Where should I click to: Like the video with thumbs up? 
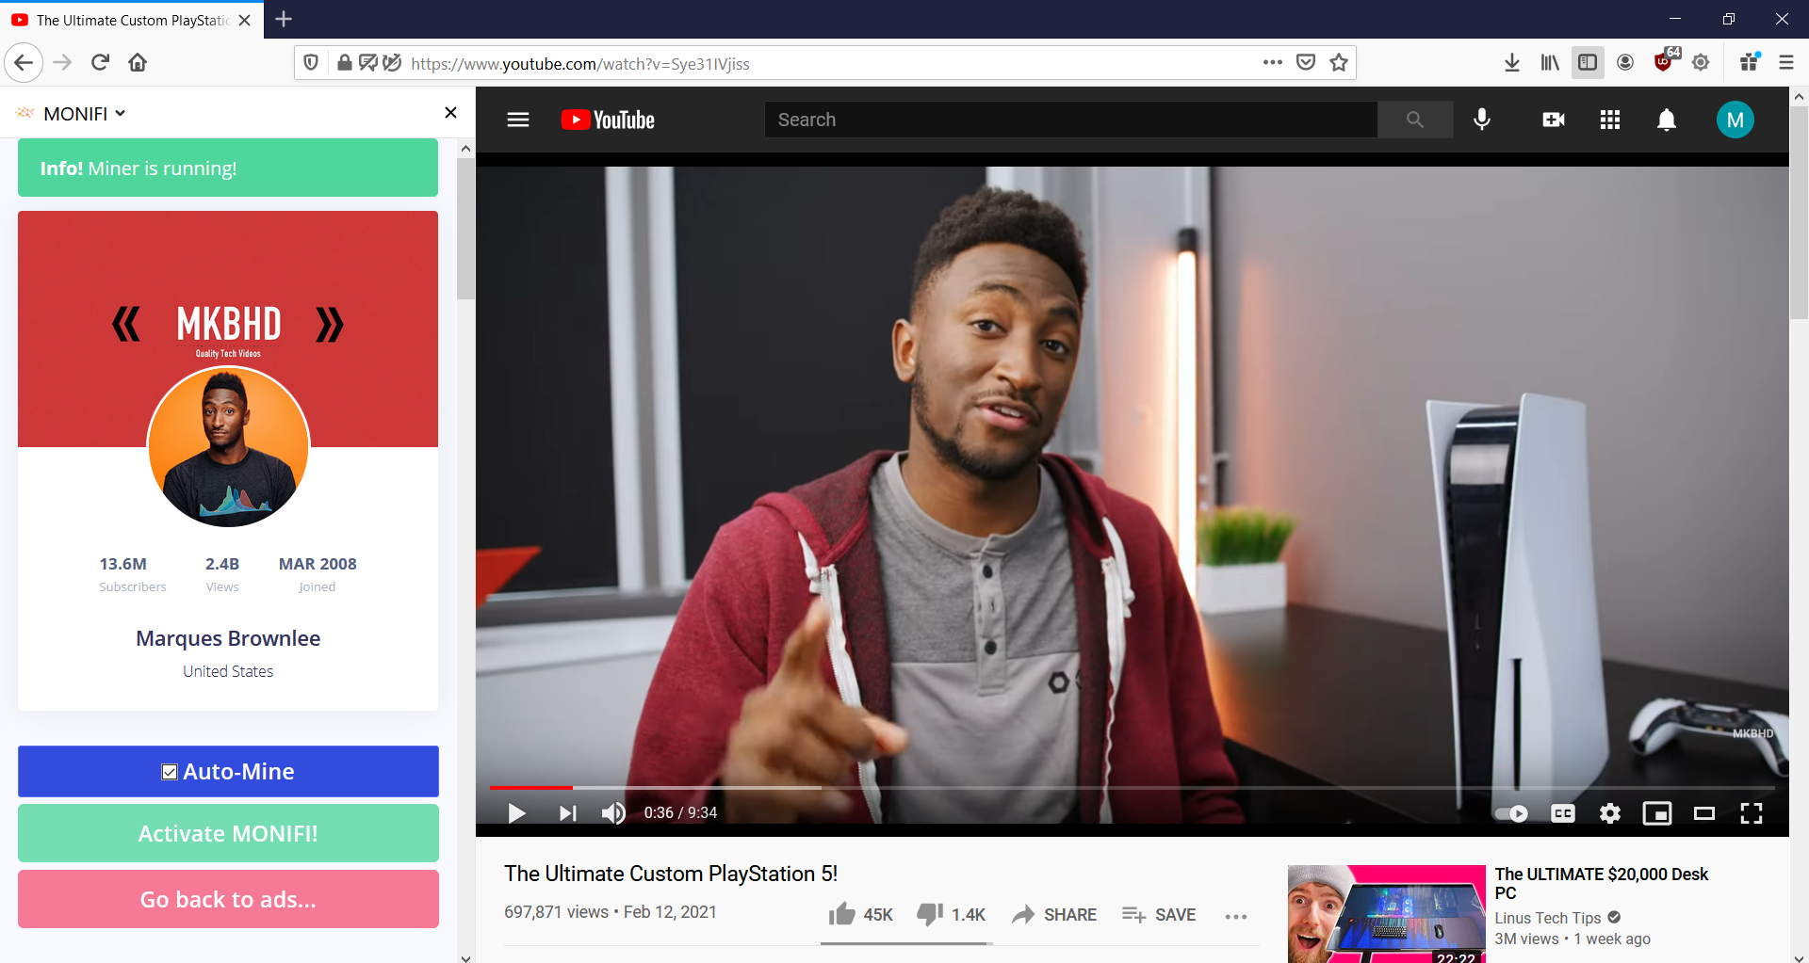click(860, 914)
